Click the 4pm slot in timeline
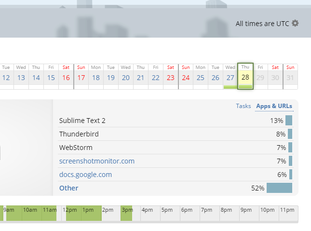The height and width of the screenshot is (231, 311). coord(150,213)
